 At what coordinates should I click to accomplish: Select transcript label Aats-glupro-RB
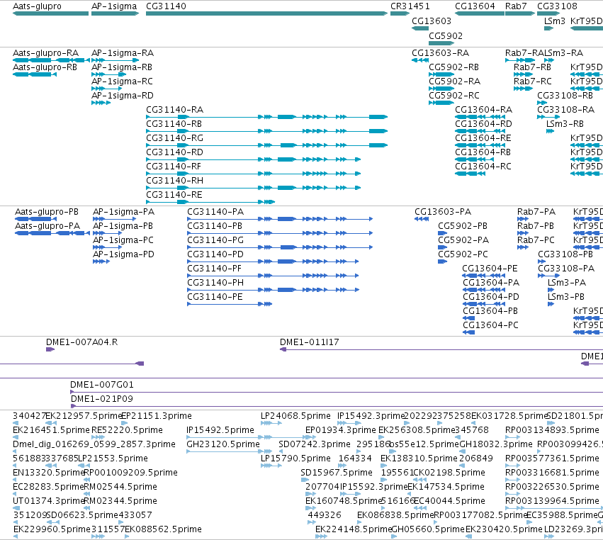pyautogui.click(x=45, y=67)
